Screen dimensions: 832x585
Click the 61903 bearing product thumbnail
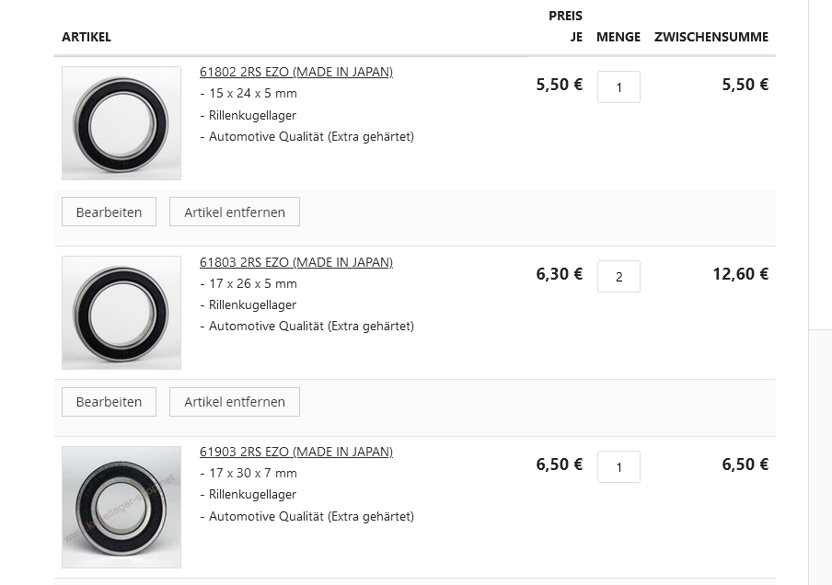pyautogui.click(x=121, y=507)
